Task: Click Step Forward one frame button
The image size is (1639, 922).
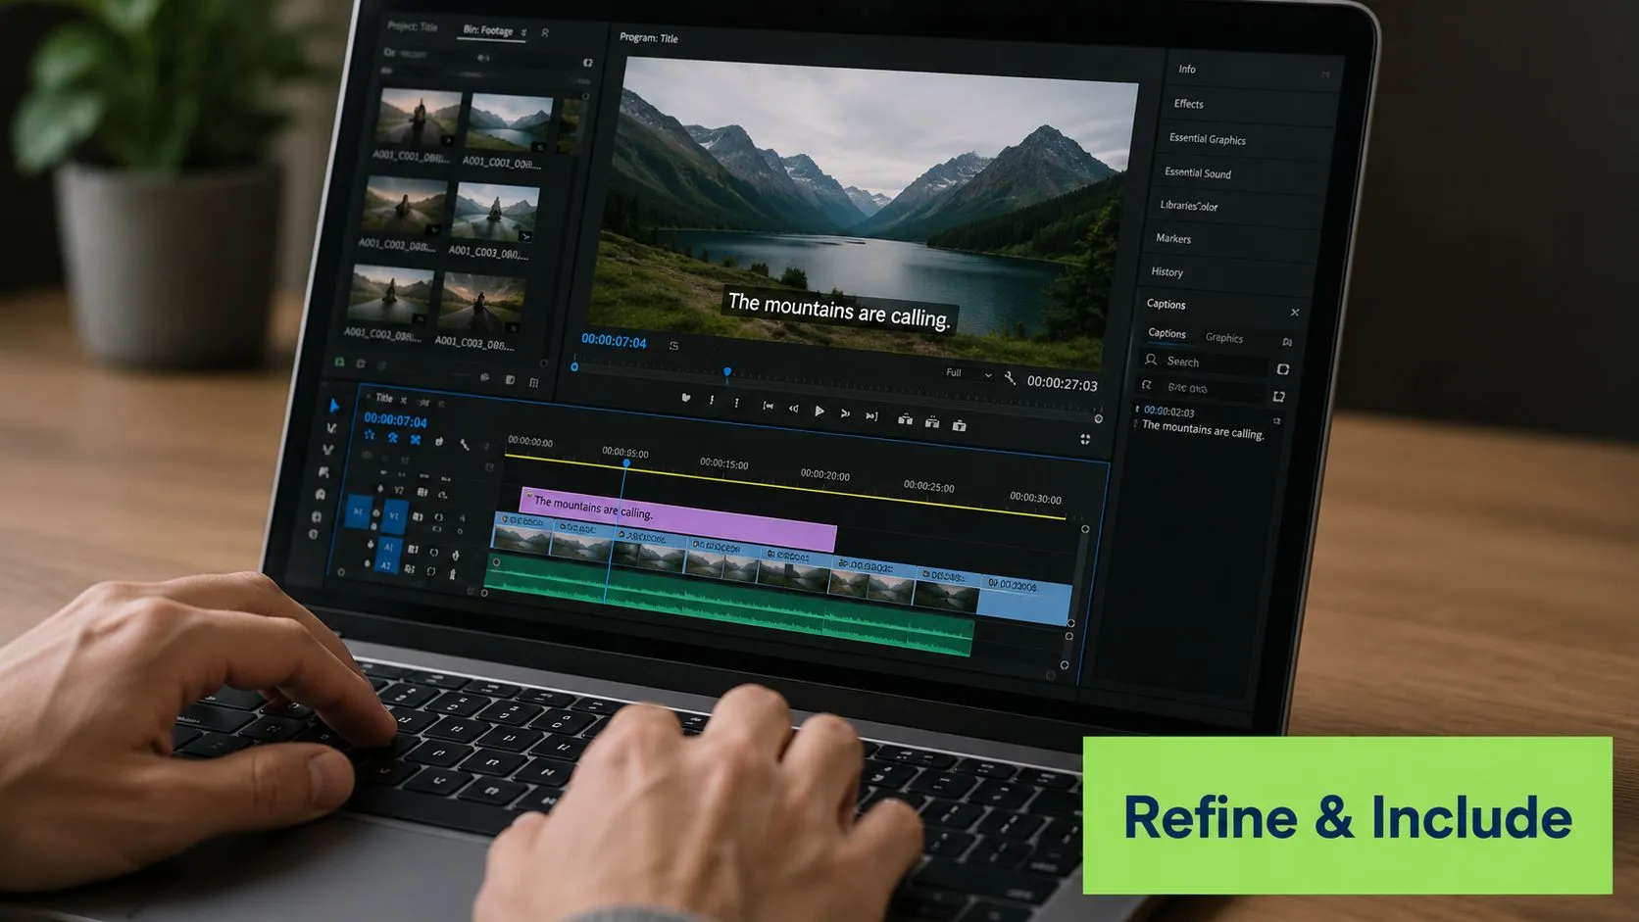Action: point(845,413)
